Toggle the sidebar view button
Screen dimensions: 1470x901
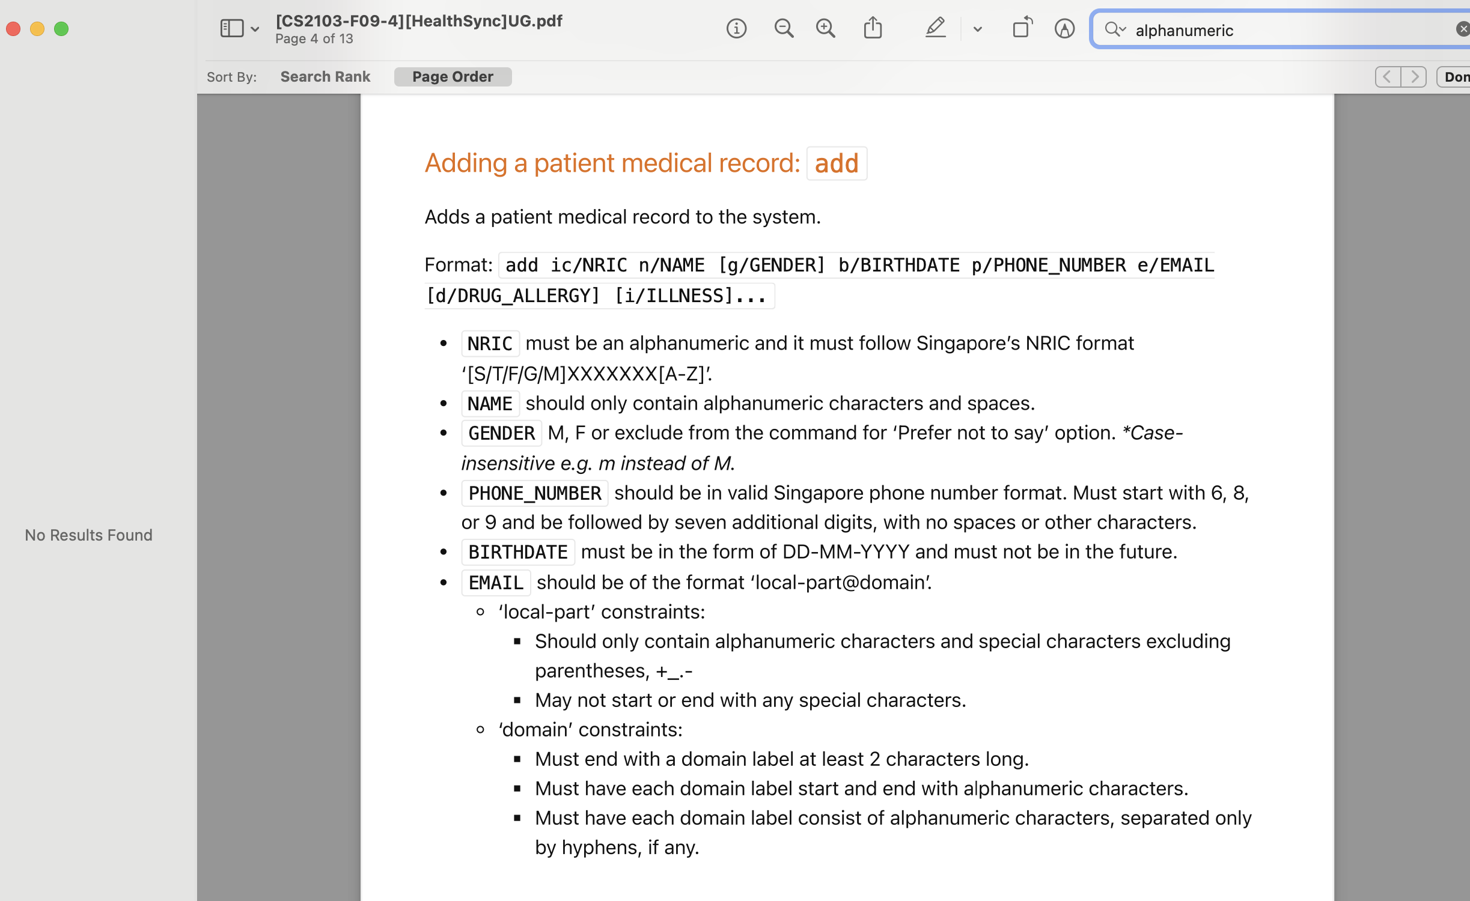click(232, 28)
